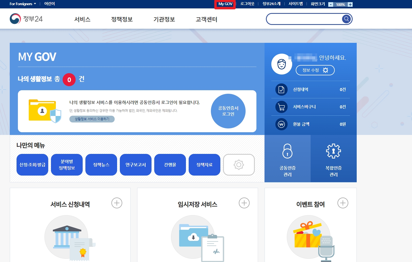Click the 환불 금액 won icon

click(x=281, y=124)
